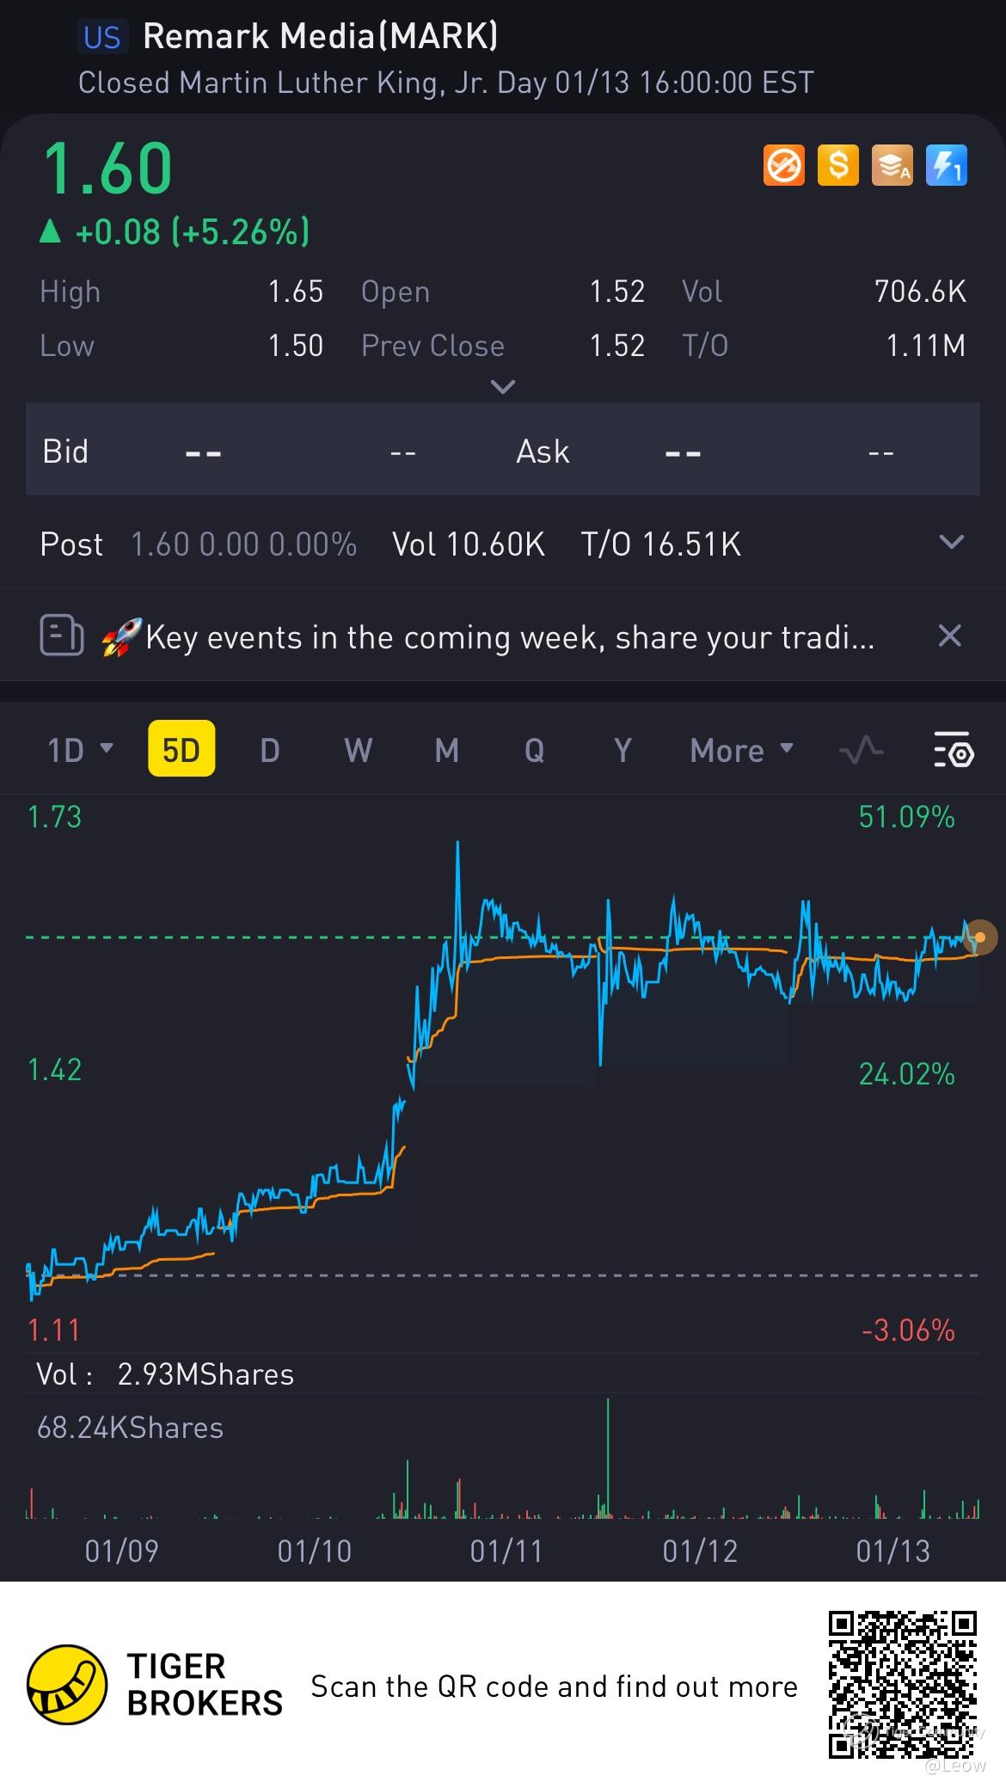Select the 5D chart tab
1006x1788 pixels.
[x=181, y=749]
